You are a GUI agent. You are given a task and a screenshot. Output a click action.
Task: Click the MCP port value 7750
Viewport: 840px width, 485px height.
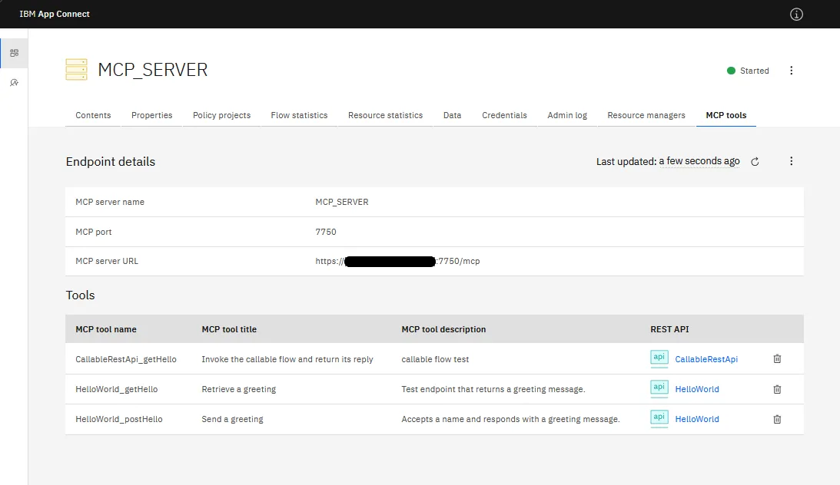[326, 232]
